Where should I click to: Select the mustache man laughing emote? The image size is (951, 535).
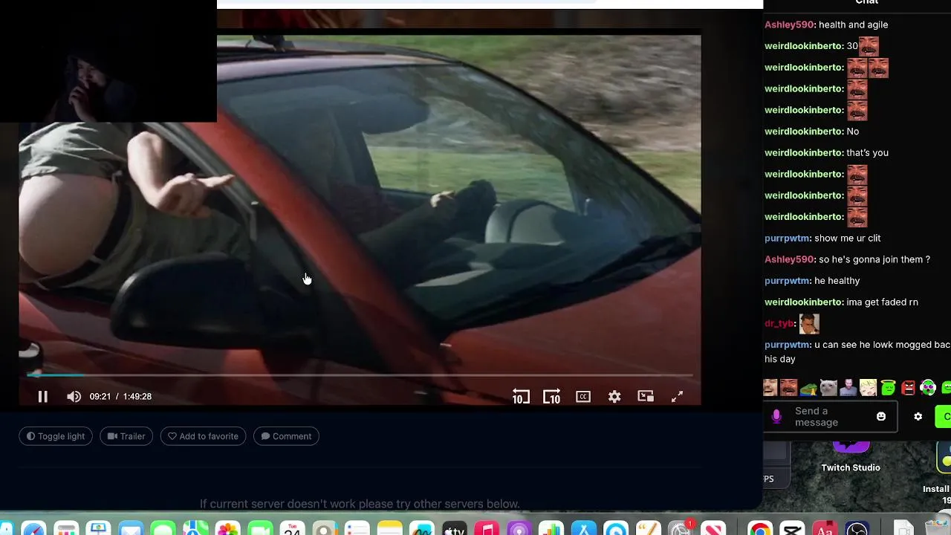point(788,388)
